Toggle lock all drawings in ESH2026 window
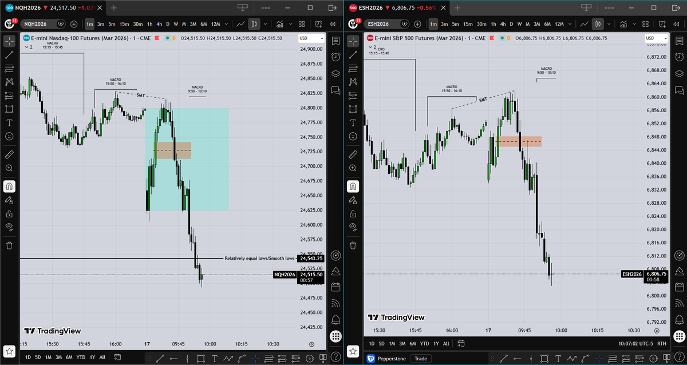The width and height of the screenshot is (687, 365). click(x=353, y=213)
